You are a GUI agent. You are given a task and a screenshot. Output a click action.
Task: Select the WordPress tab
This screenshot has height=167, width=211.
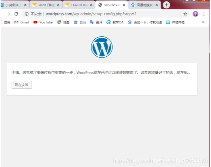[x=111, y=5]
